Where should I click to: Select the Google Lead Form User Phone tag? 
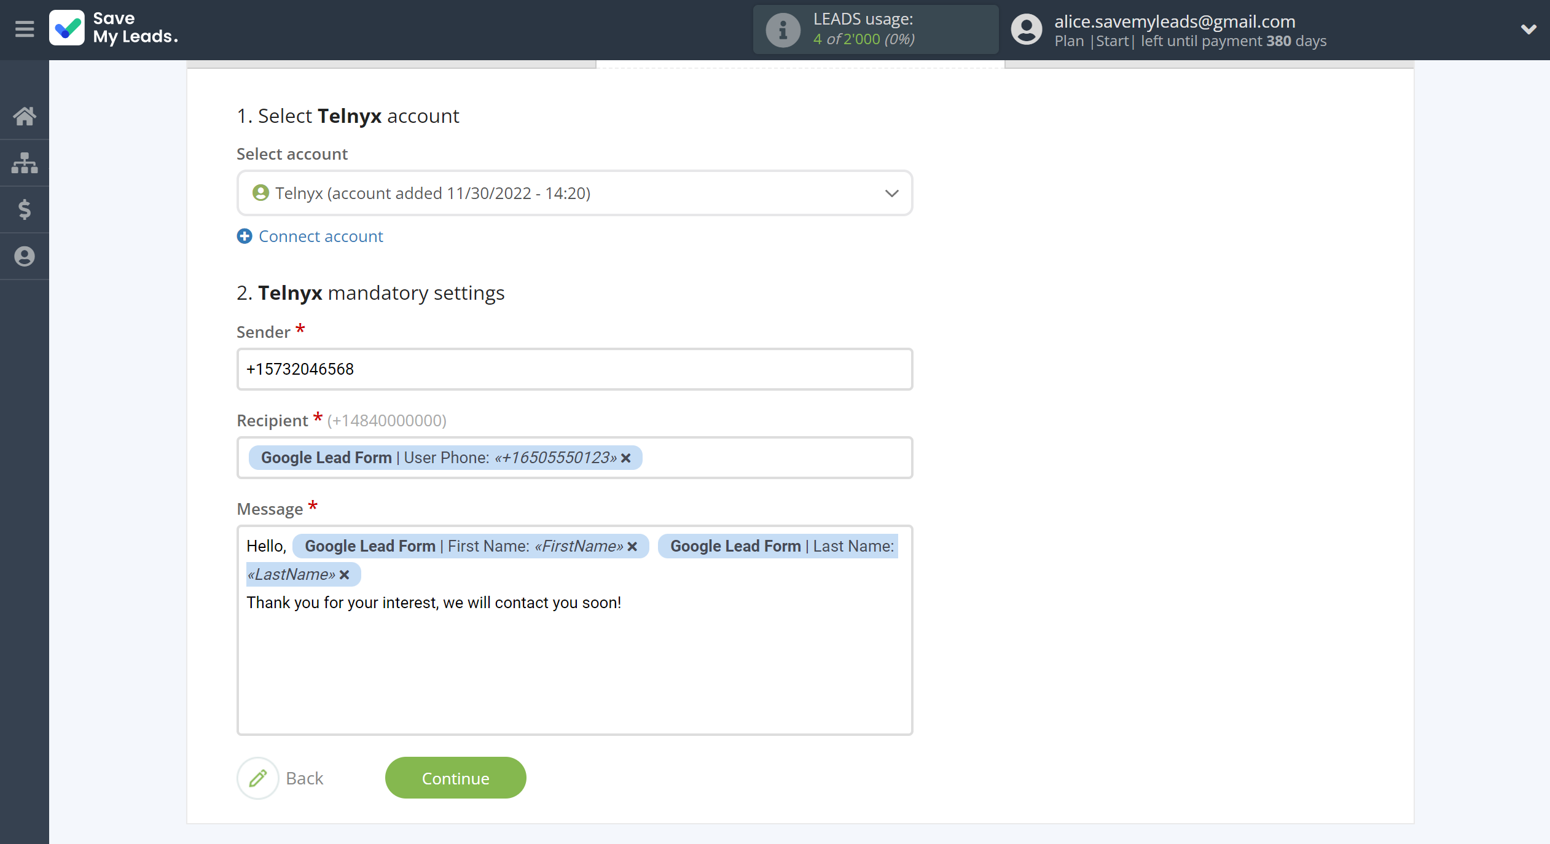tap(445, 458)
